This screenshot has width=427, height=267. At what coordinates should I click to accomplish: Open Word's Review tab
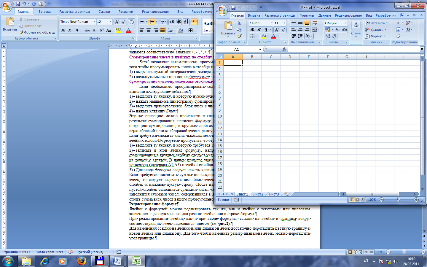pyautogui.click(x=155, y=12)
